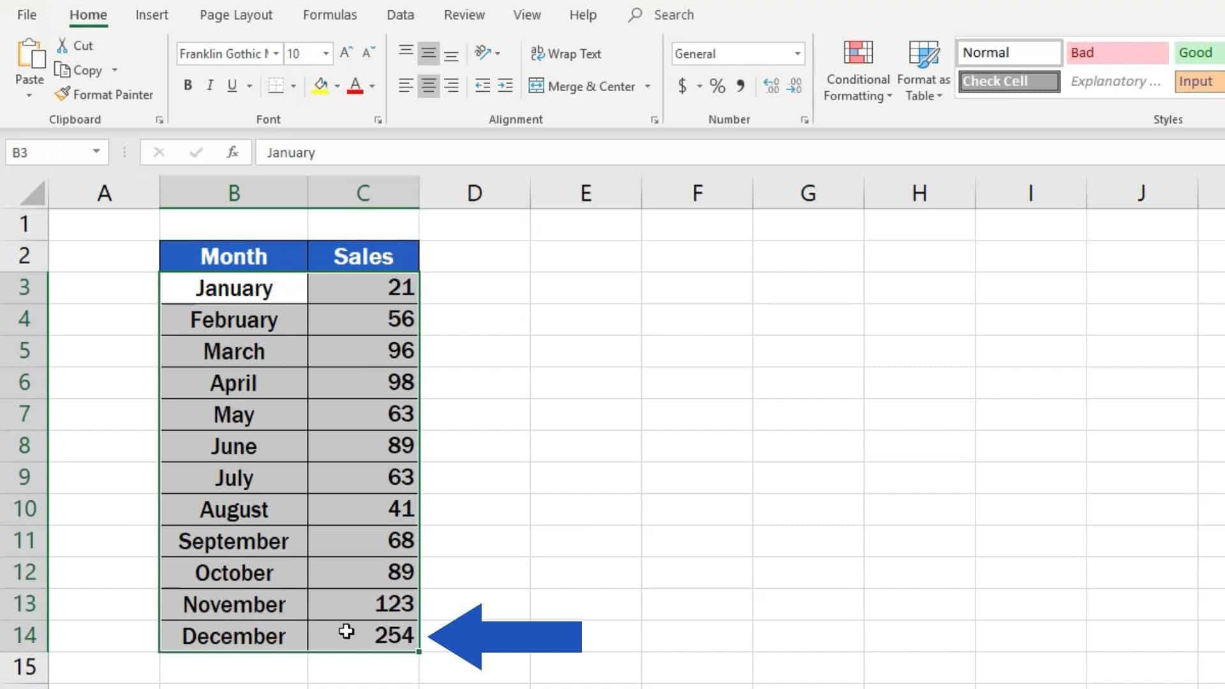
Task: Click the Increase Decimal icon
Action: [x=771, y=85]
